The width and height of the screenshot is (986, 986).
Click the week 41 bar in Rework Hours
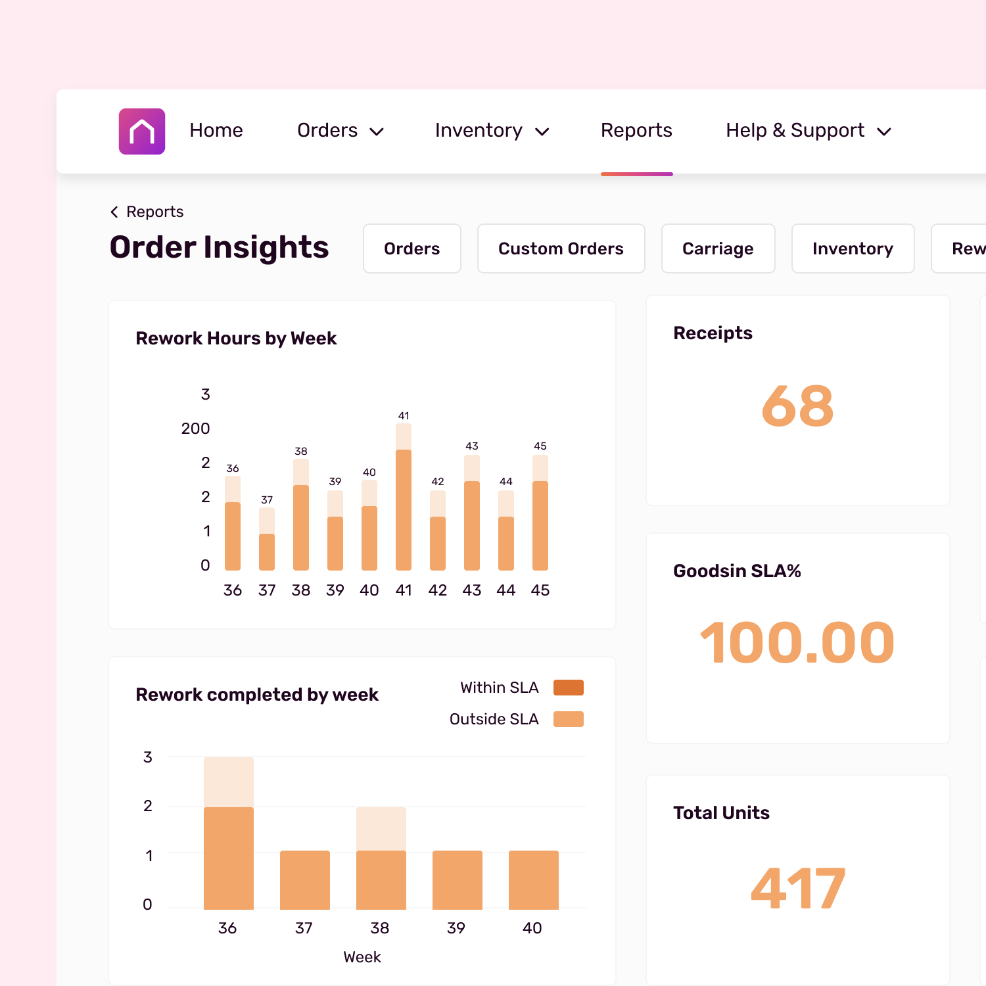[404, 497]
